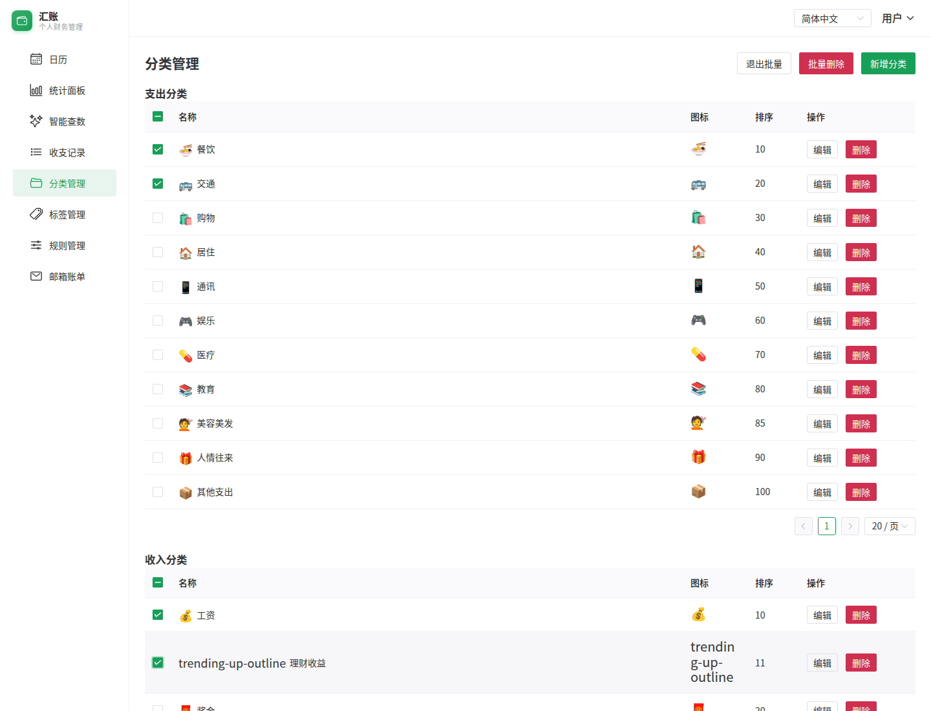Viewport: 931px width, 711px height.
Task: Click the money bag icon in 工资 图标 column
Action: (x=698, y=615)
